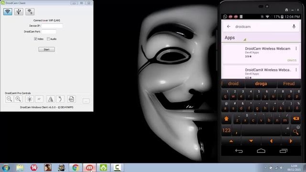
Task: Open File Explorer from the taskbar
Action: pyautogui.click(x=20, y=168)
